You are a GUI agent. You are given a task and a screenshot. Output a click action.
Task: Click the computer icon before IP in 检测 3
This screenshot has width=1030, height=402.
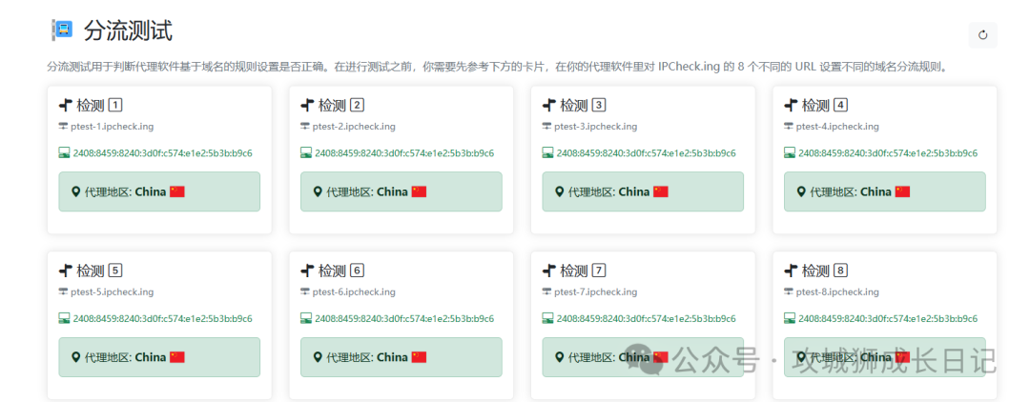[547, 152]
